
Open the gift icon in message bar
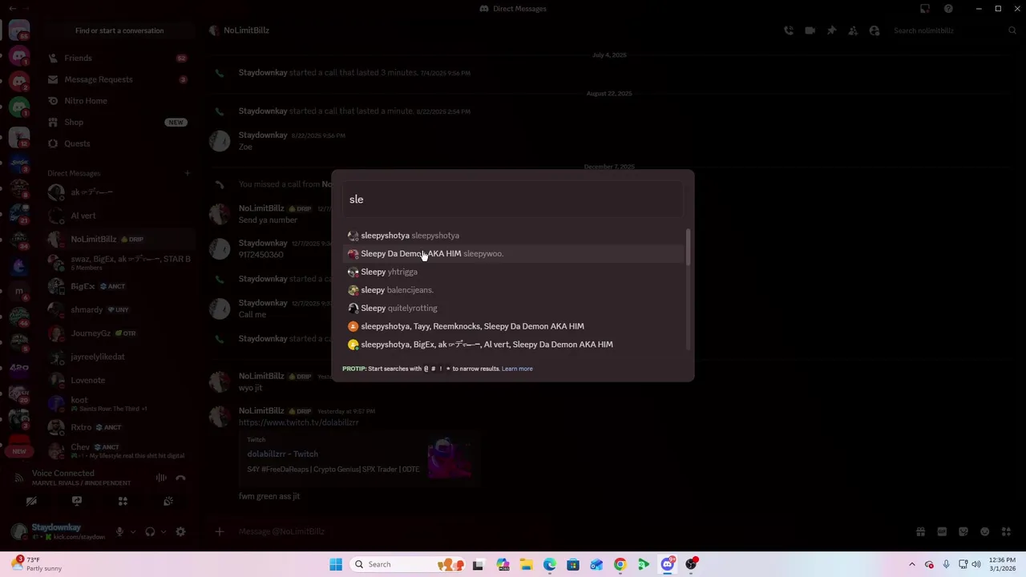(x=920, y=531)
